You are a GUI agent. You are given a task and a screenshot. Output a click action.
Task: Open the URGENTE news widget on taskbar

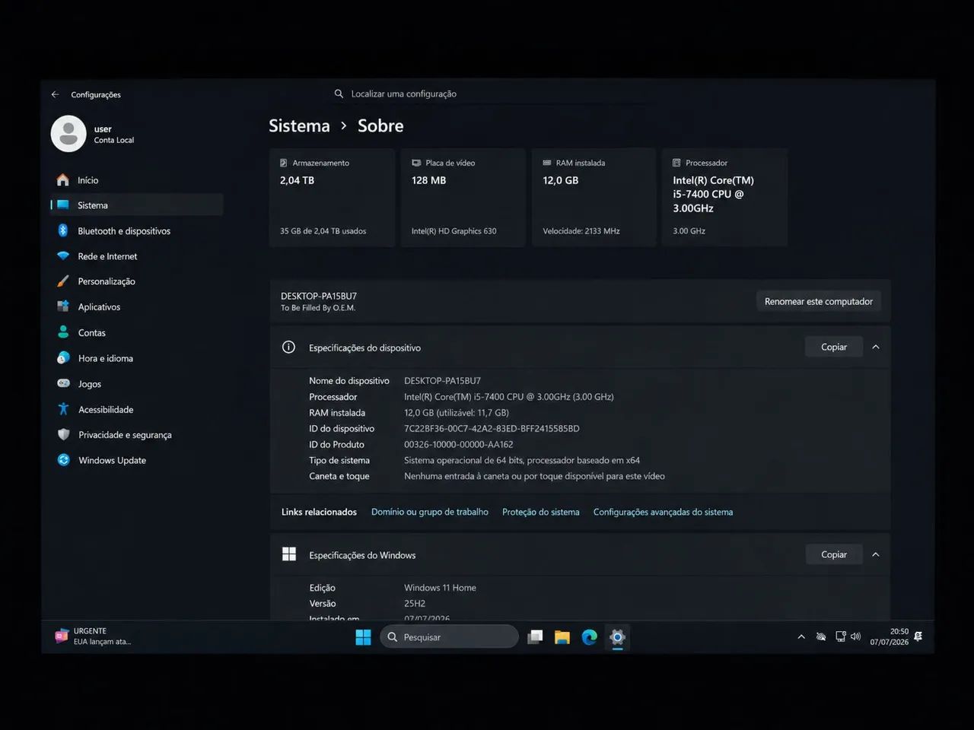93,636
